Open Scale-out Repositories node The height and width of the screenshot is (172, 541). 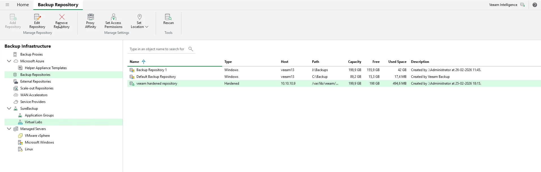point(37,88)
